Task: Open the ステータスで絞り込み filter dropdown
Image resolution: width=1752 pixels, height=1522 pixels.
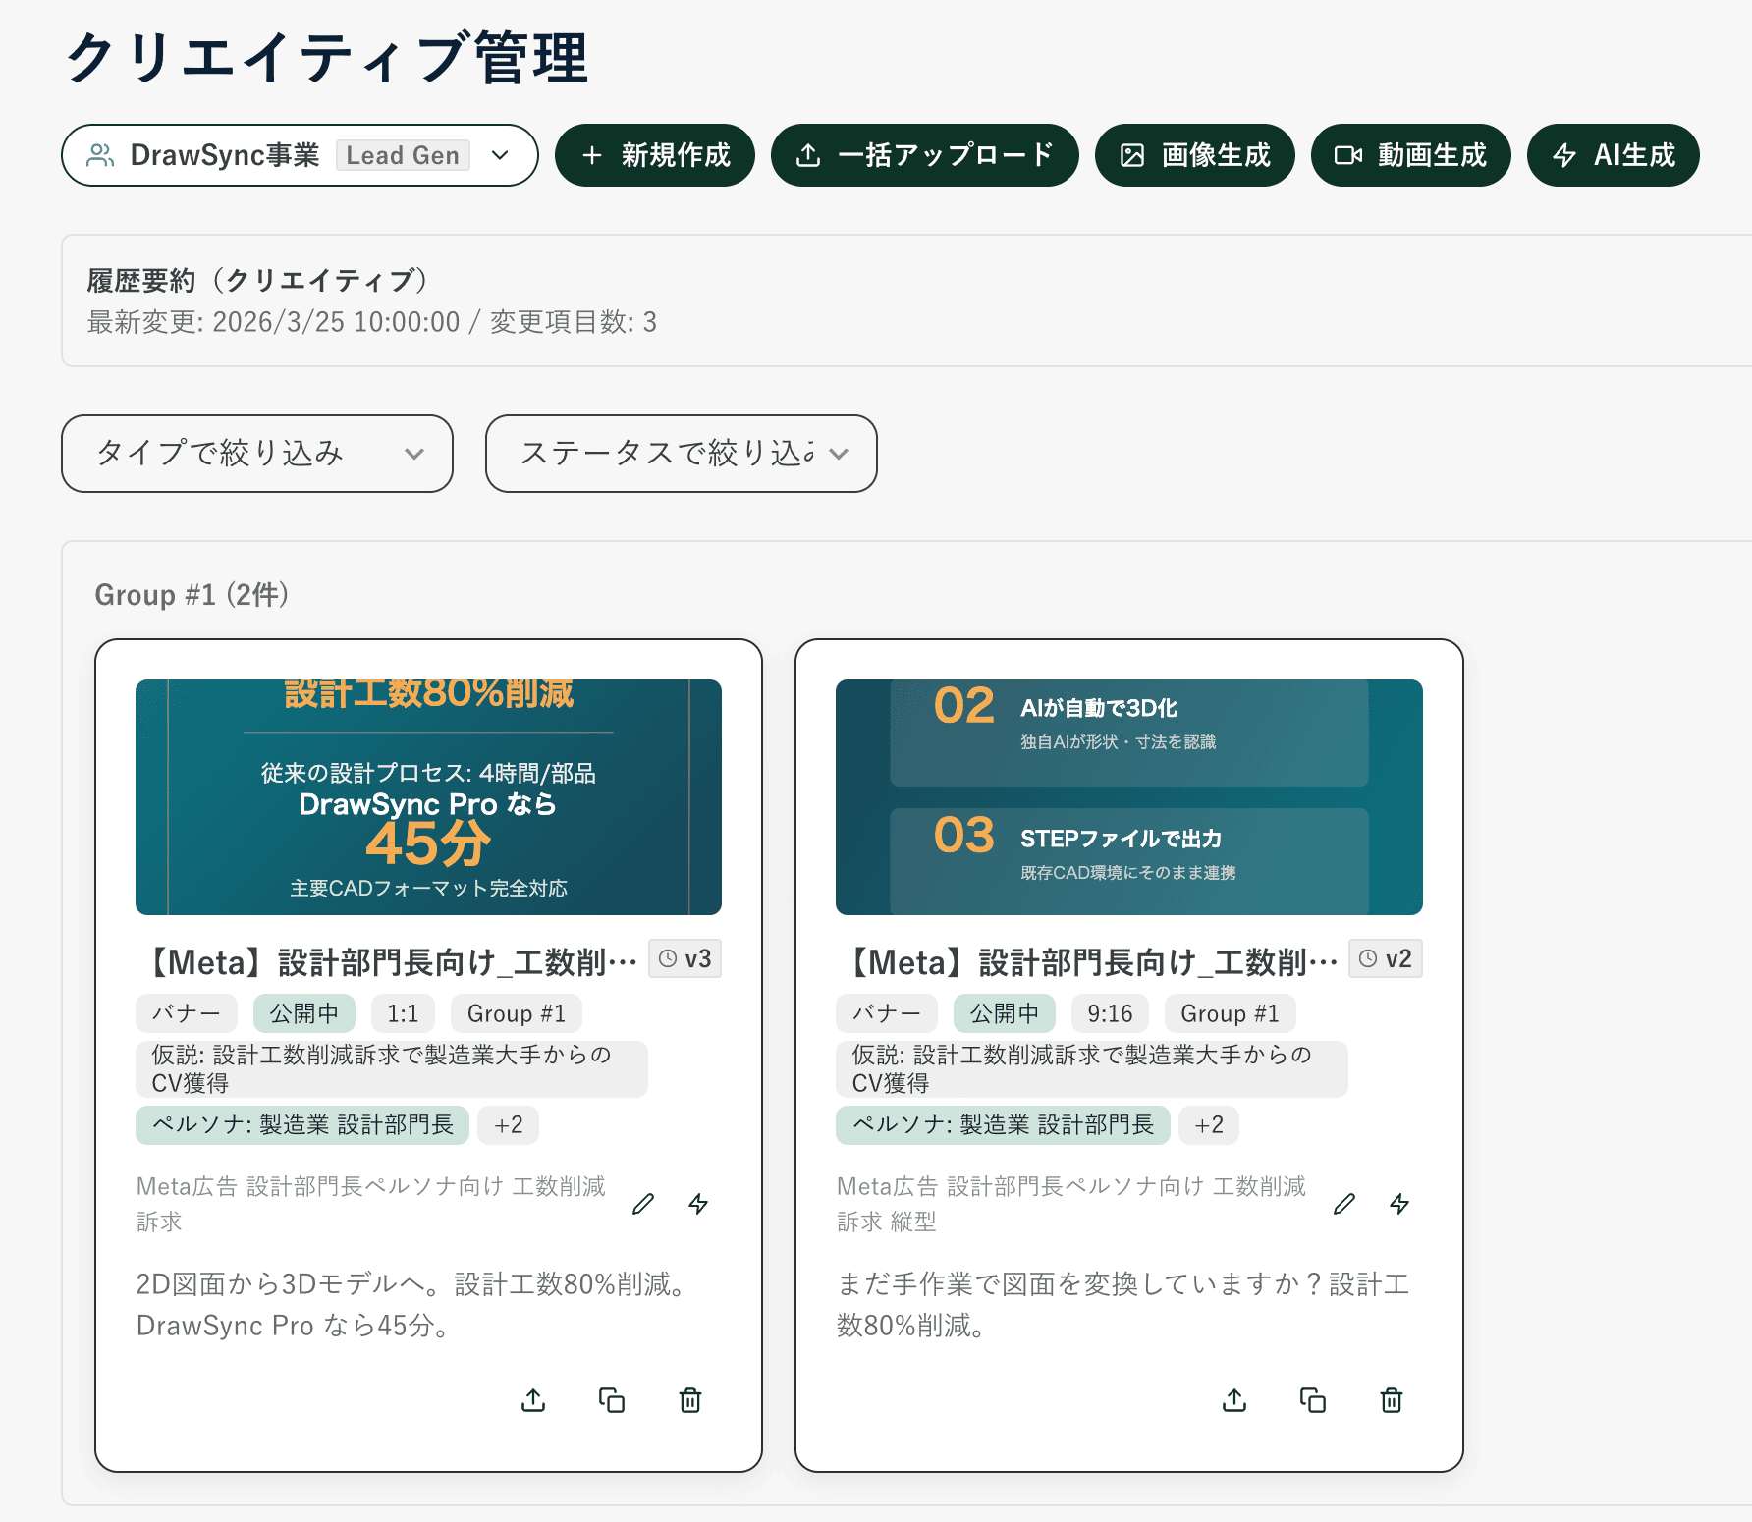Action: [681, 454]
